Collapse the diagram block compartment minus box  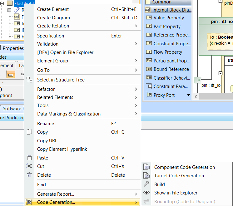(x=221, y=74)
